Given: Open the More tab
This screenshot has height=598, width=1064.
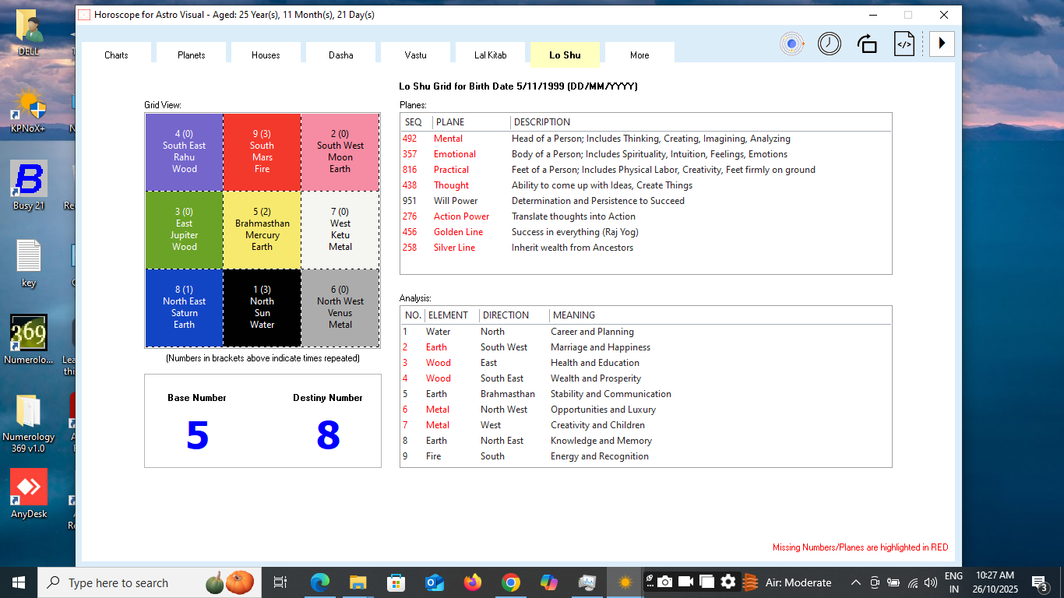Looking at the screenshot, I should pyautogui.click(x=639, y=55).
